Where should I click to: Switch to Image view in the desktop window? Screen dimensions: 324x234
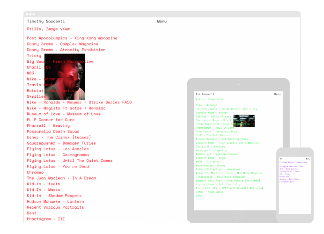(x=58, y=29)
